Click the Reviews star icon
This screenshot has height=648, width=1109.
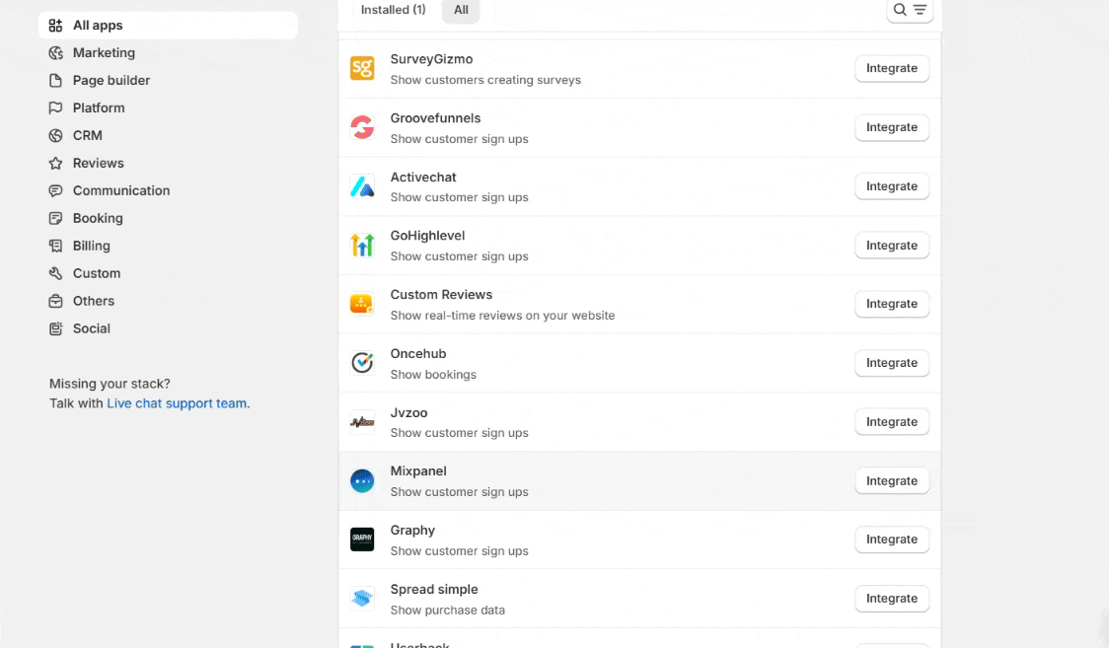[55, 164]
